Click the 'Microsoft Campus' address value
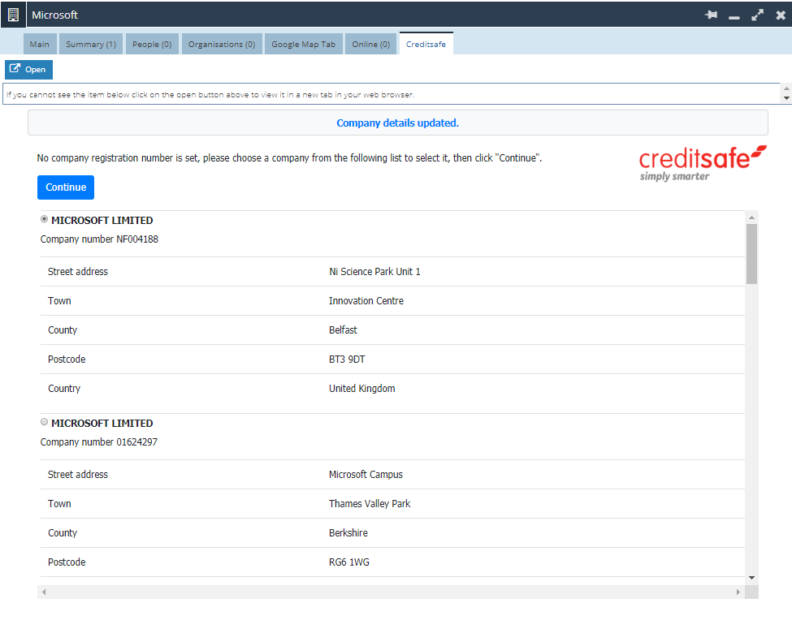This screenshot has width=792, height=633. (x=366, y=475)
